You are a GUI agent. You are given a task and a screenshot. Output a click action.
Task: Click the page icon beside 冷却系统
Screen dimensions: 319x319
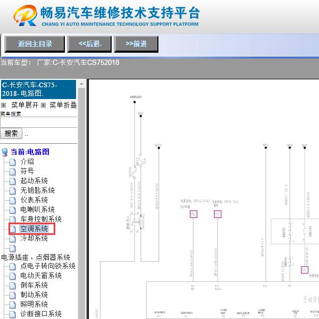pyautogui.click(x=13, y=239)
